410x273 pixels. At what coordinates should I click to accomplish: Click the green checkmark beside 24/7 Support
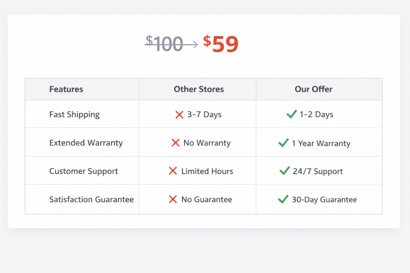285,171
